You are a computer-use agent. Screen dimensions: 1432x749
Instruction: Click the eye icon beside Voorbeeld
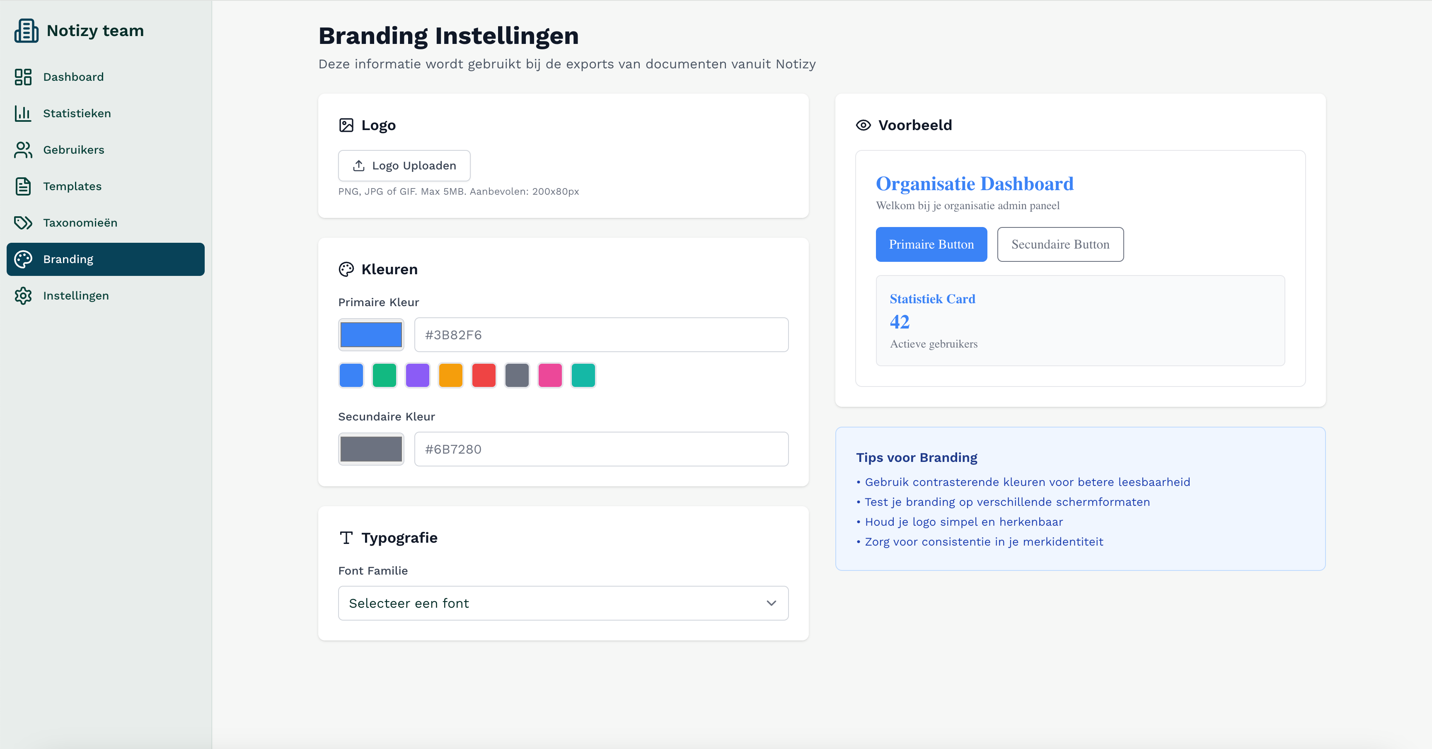click(x=863, y=125)
